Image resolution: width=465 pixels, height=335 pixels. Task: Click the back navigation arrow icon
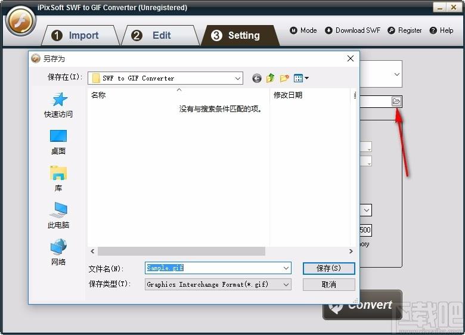257,78
